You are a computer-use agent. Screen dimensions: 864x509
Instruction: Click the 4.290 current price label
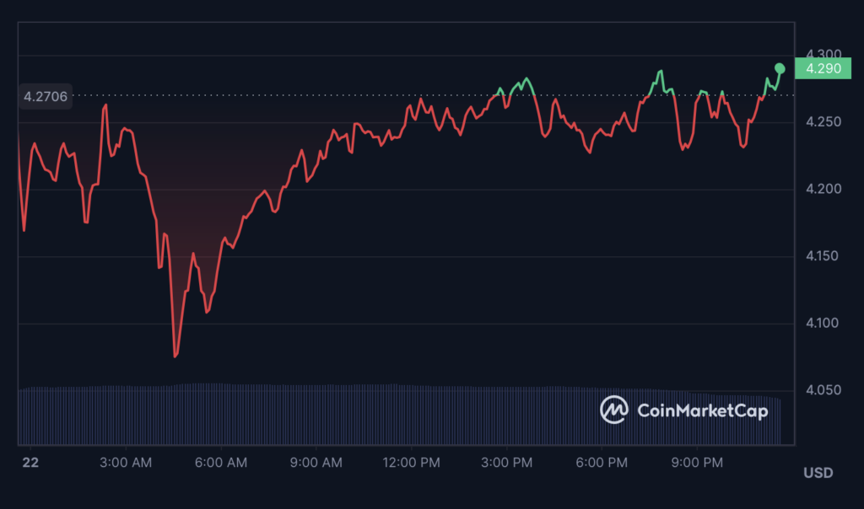pos(823,69)
